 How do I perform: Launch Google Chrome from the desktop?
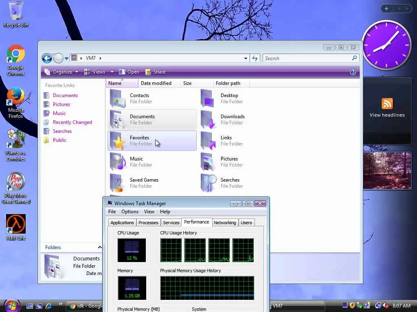pos(15,60)
